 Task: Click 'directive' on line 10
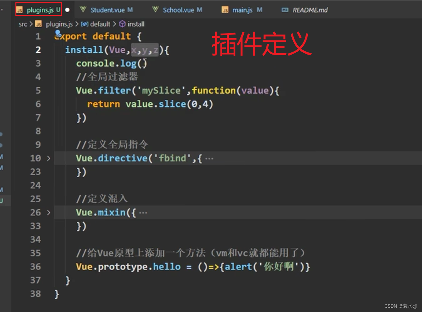(123, 158)
